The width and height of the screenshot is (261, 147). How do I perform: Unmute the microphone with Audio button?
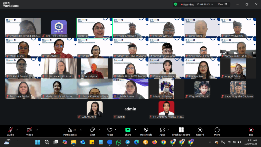click(10, 131)
